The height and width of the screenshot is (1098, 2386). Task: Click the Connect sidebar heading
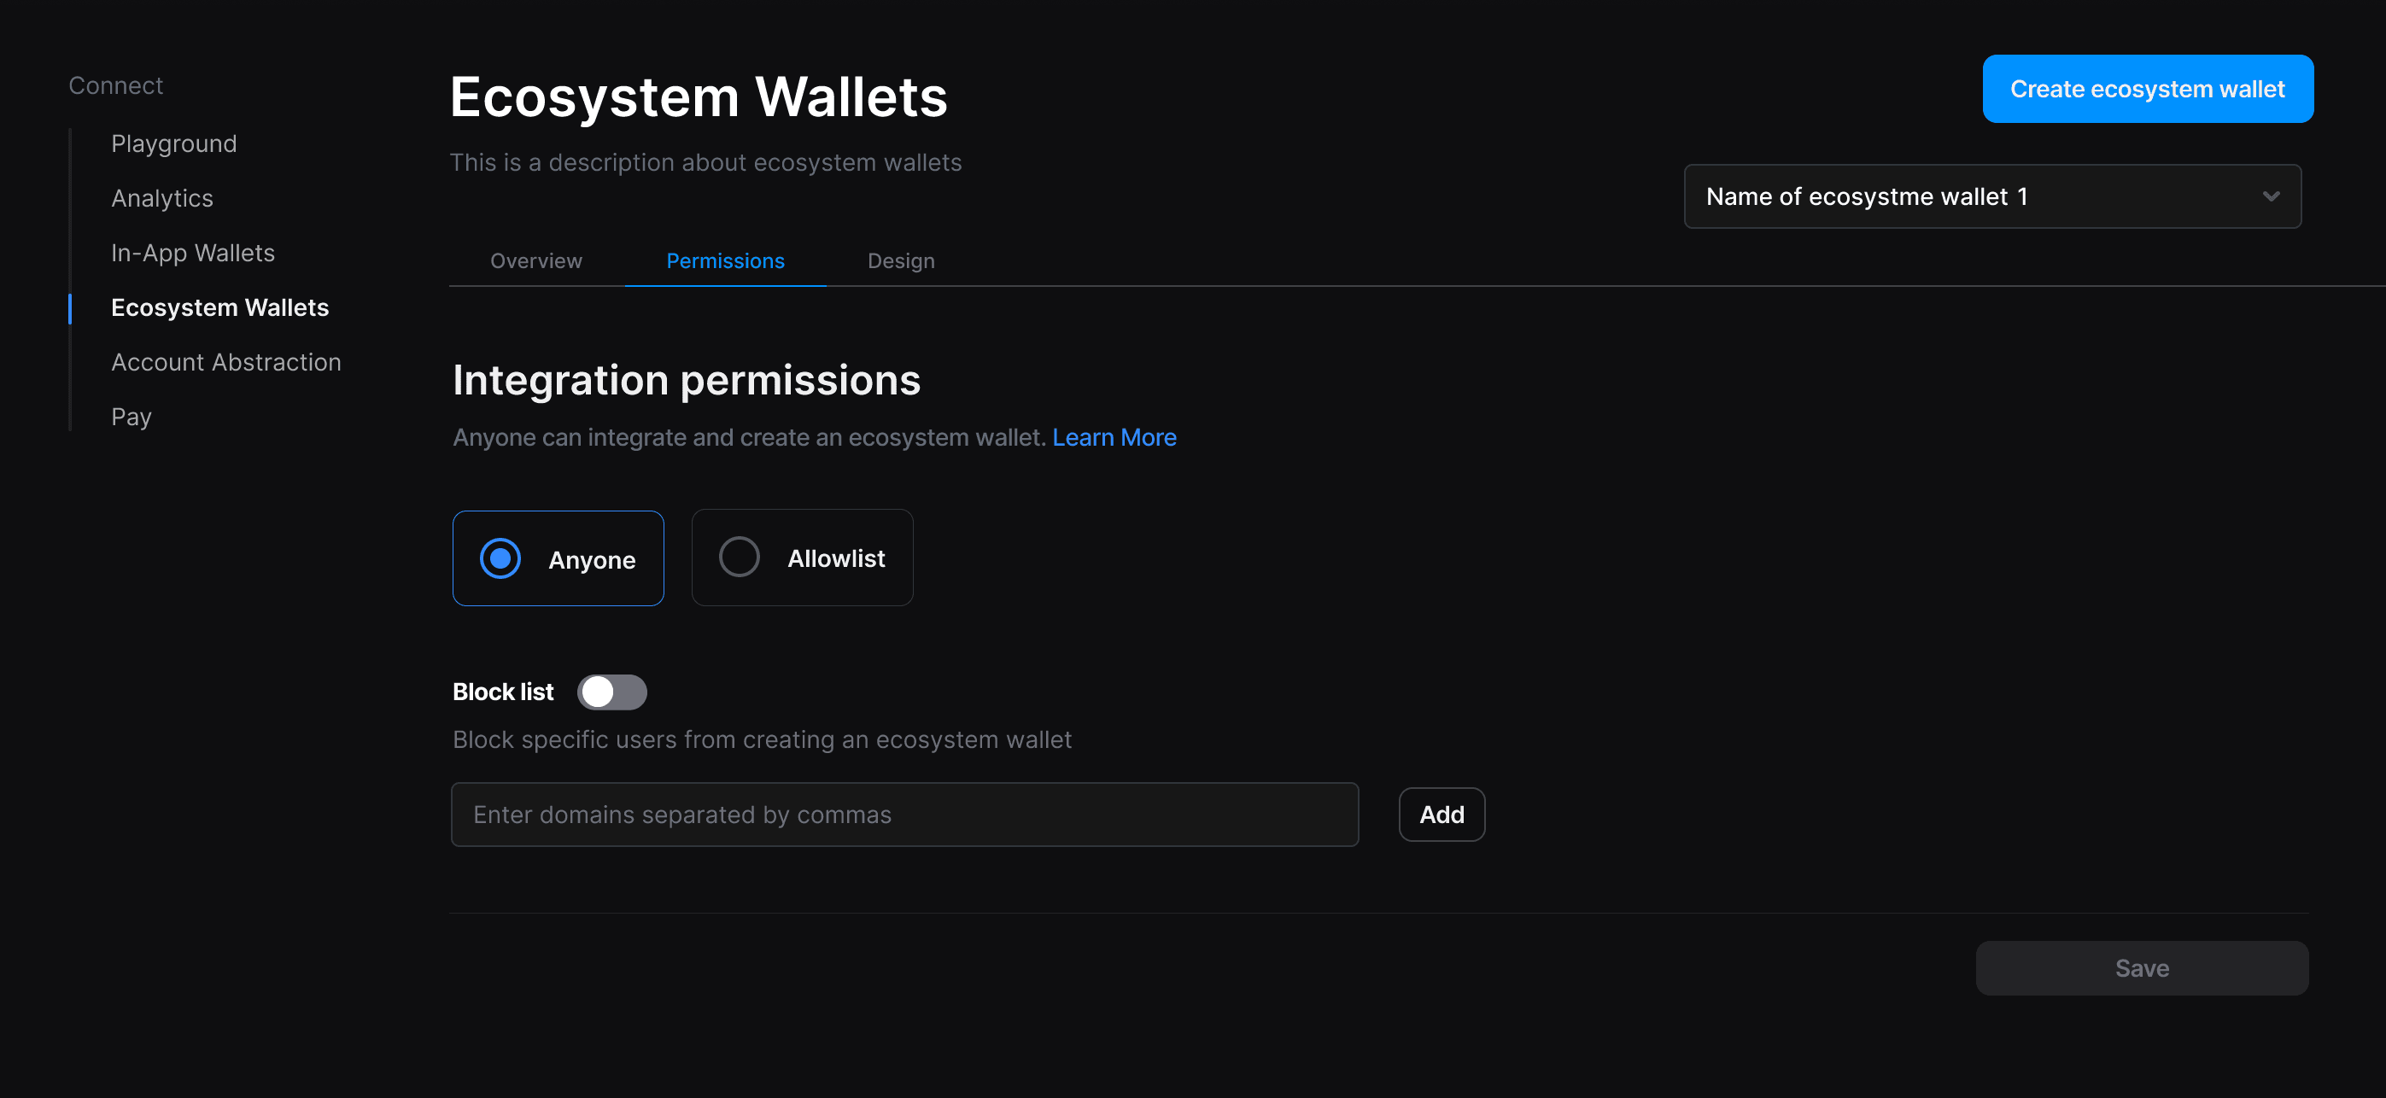click(x=116, y=85)
